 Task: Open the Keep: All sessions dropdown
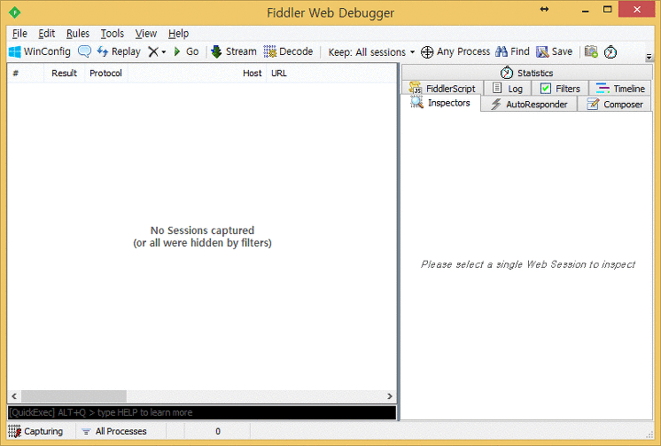click(x=371, y=52)
